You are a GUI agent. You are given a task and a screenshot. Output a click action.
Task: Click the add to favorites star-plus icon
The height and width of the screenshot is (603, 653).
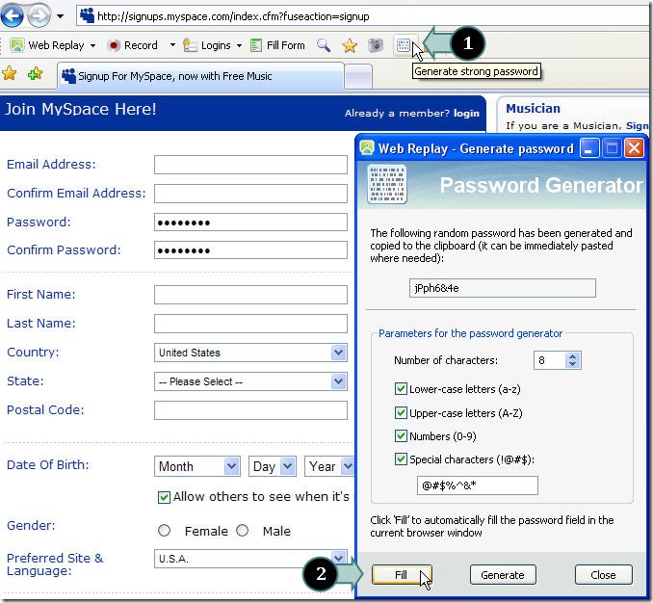click(35, 74)
